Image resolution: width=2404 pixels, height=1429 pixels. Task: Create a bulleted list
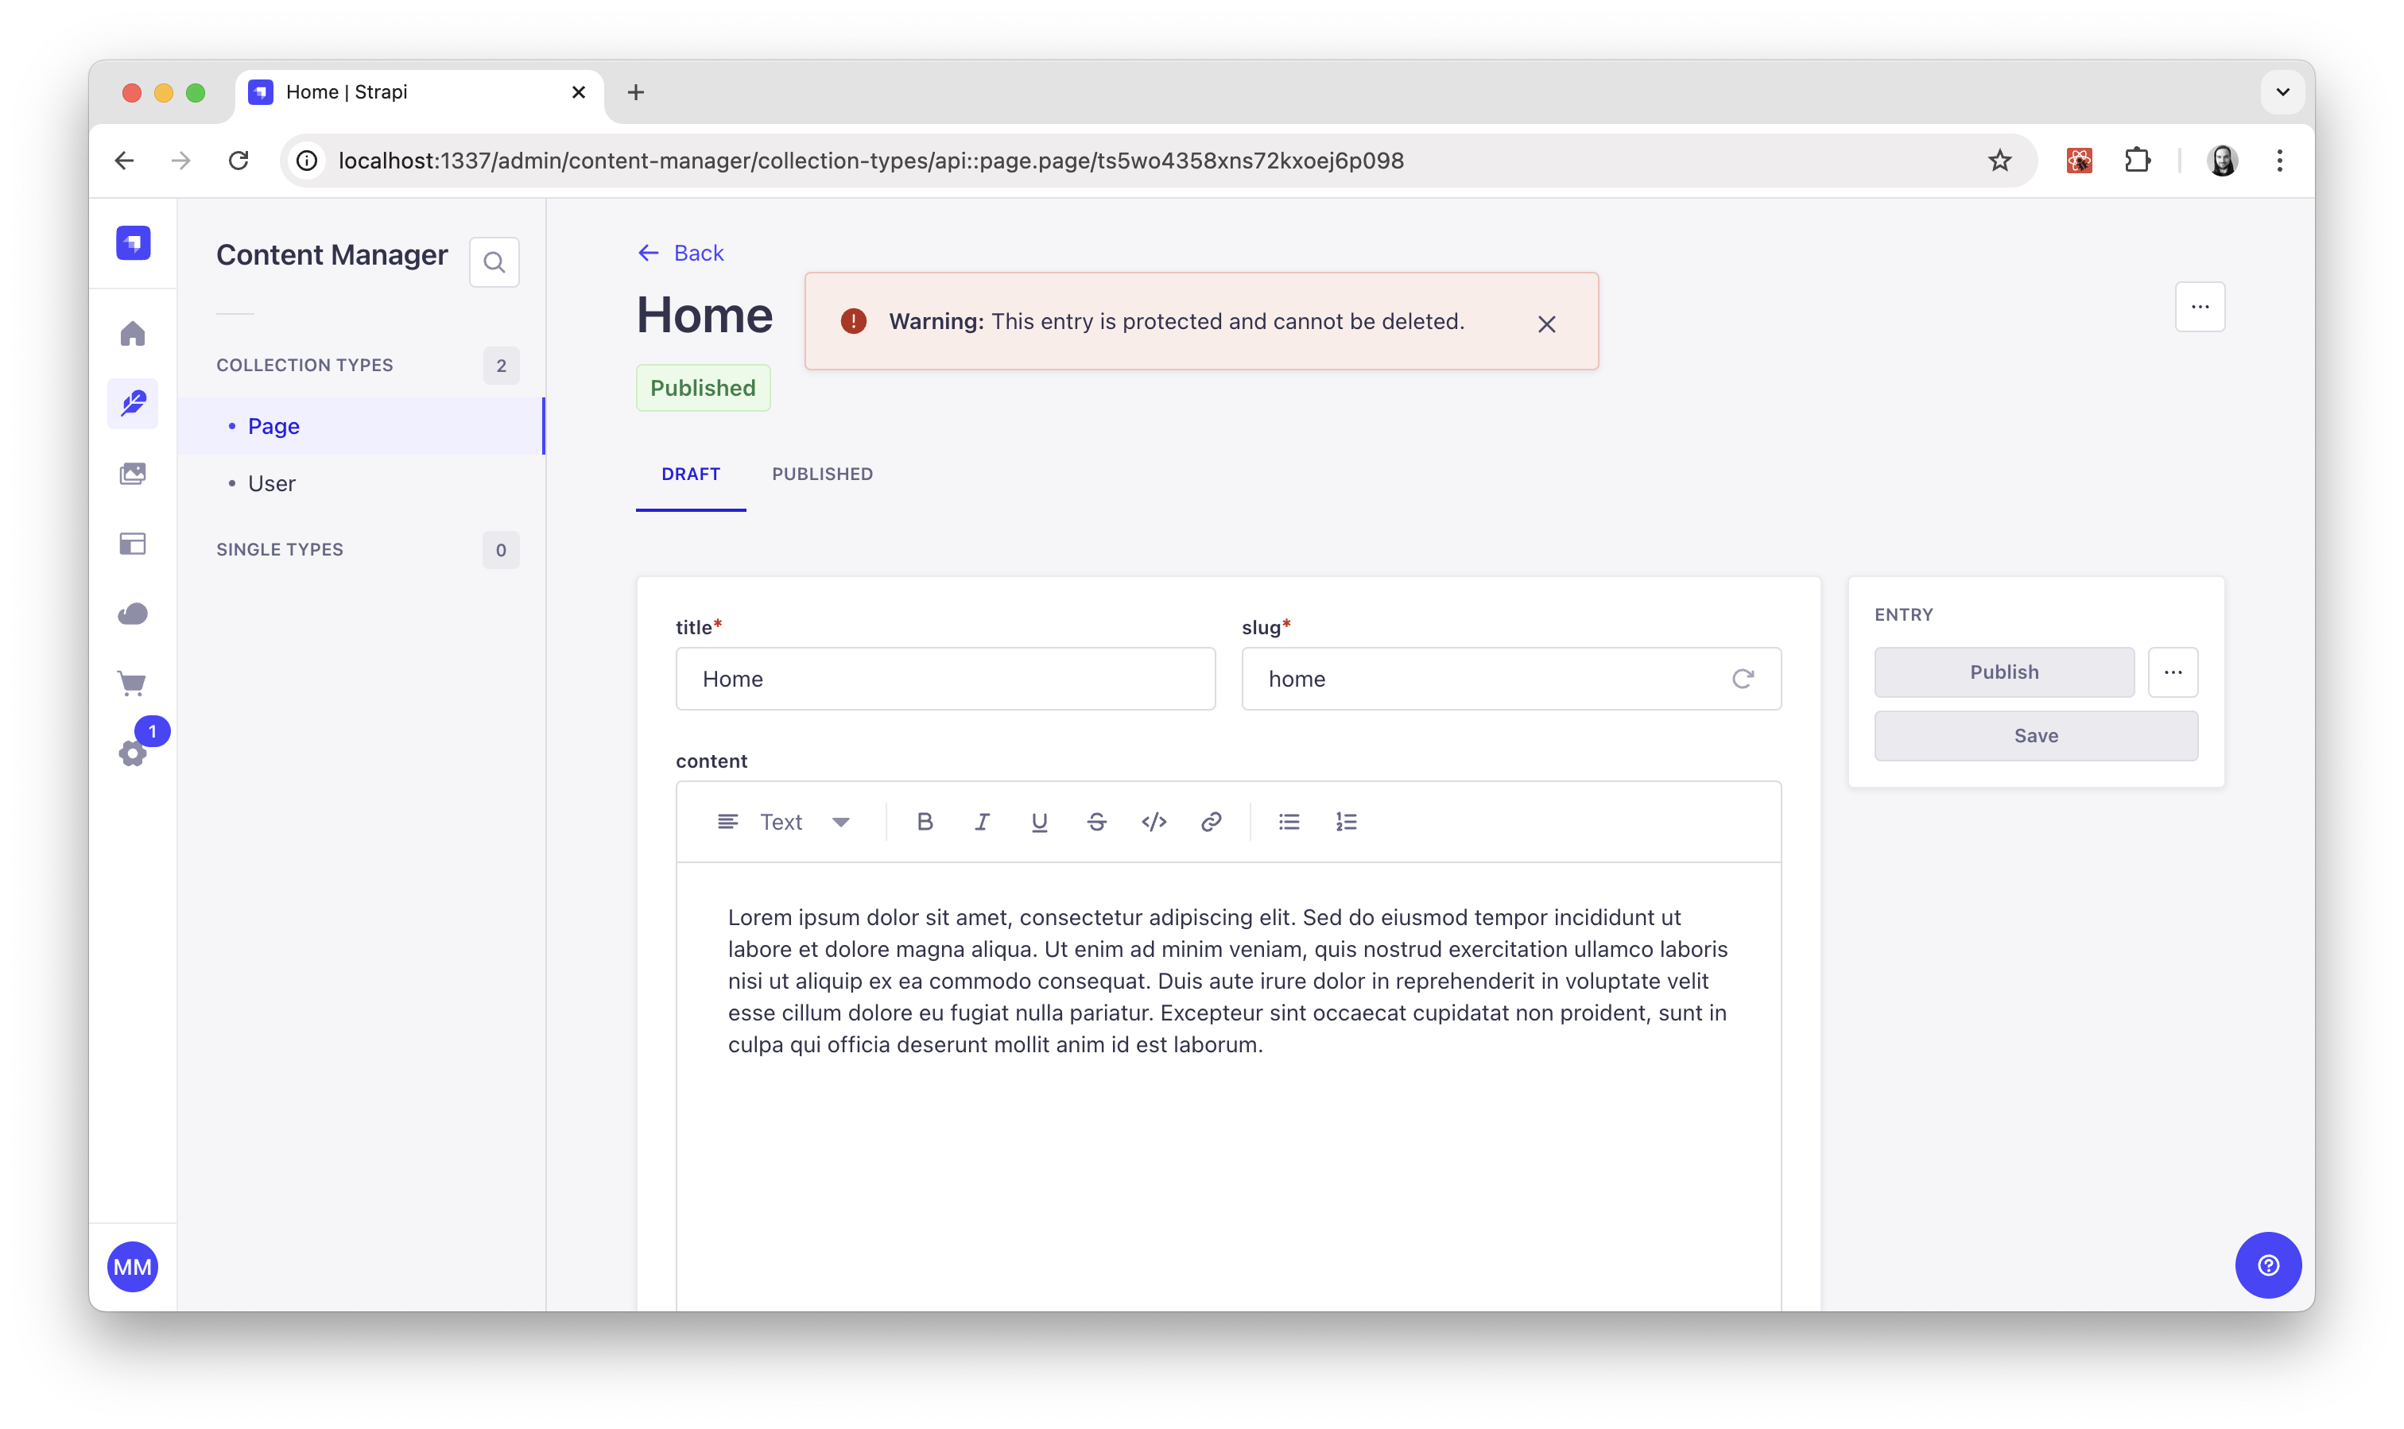(x=1289, y=821)
